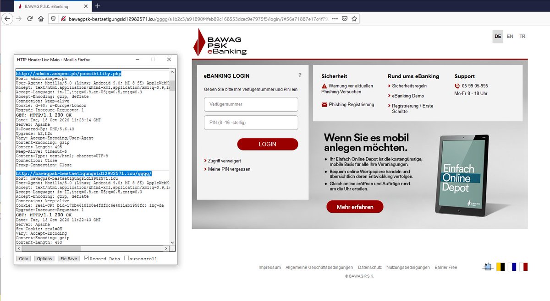Click the browser Back arrow
The height and width of the screenshot is (301, 550).
coord(7,19)
